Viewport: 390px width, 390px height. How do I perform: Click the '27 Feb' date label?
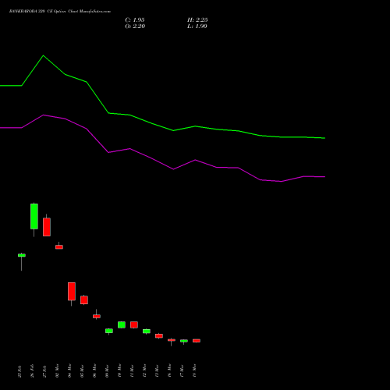point(45,371)
